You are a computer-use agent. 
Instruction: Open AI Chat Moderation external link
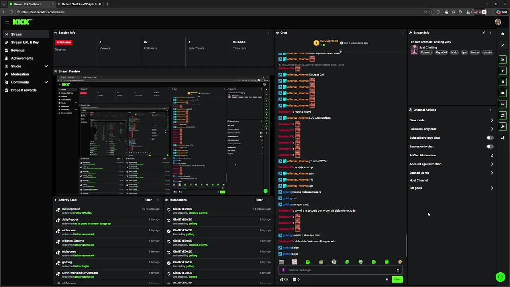point(492,155)
